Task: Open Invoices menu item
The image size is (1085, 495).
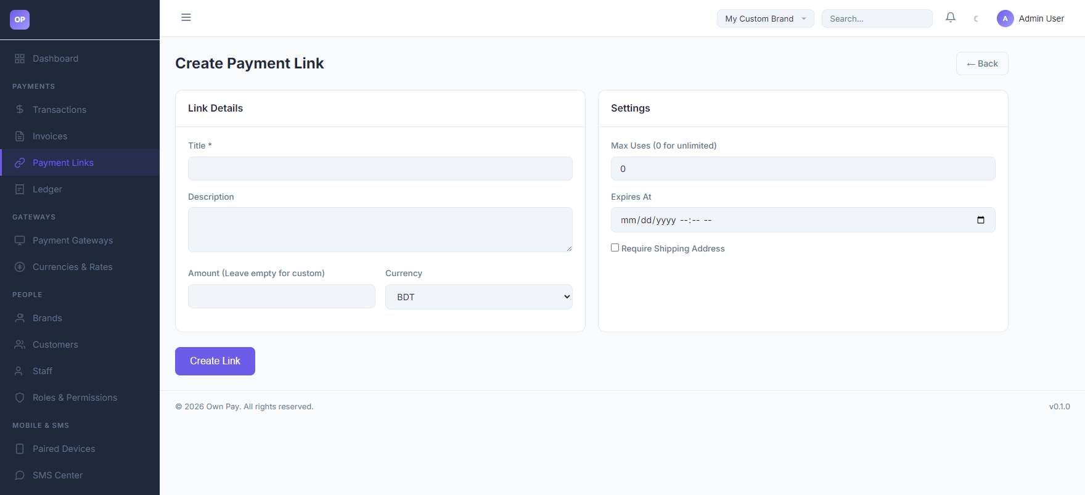Action: [80, 136]
